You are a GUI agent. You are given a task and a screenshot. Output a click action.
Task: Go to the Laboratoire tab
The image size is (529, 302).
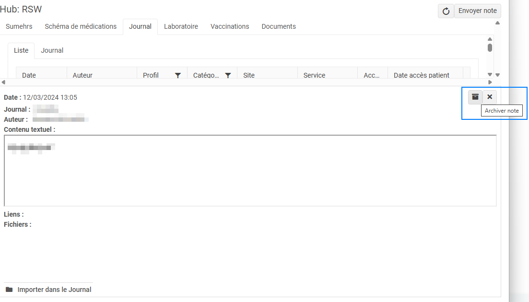pyautogui.click(x=181, y=26)
